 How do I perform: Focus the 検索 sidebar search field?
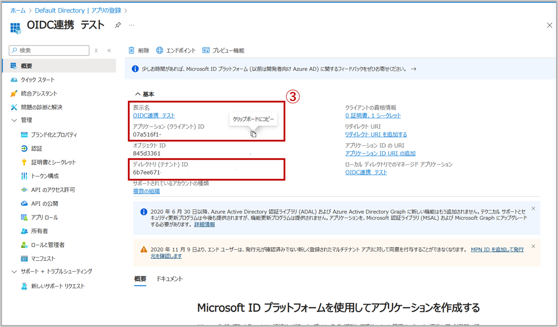tap(49, 50)
